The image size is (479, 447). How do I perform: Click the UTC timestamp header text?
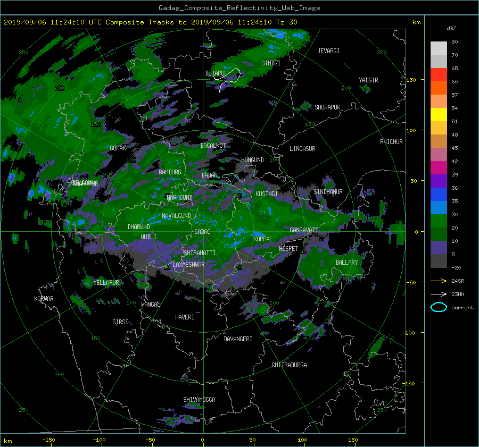pos(150,22)
